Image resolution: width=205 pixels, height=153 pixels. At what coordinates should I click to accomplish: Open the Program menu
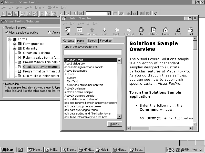point(40,7)
